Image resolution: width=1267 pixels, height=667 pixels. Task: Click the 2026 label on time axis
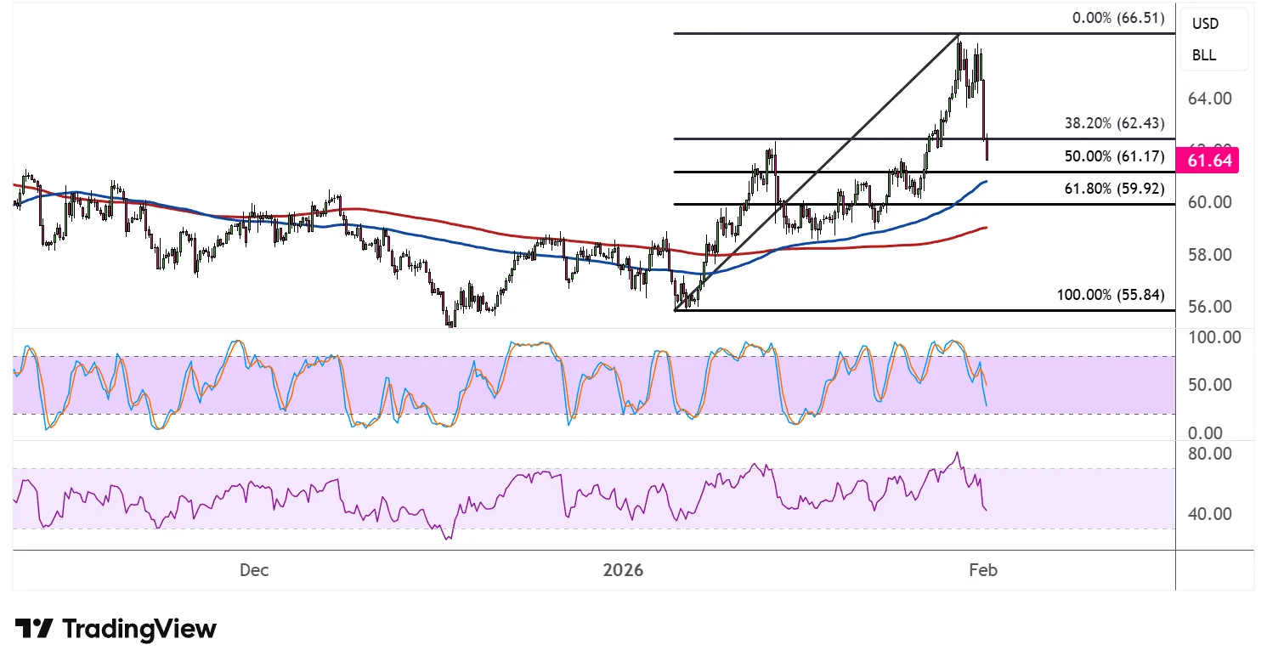(x=623, y=570)
